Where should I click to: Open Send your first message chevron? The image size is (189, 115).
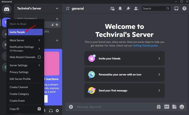coord(159,91)
